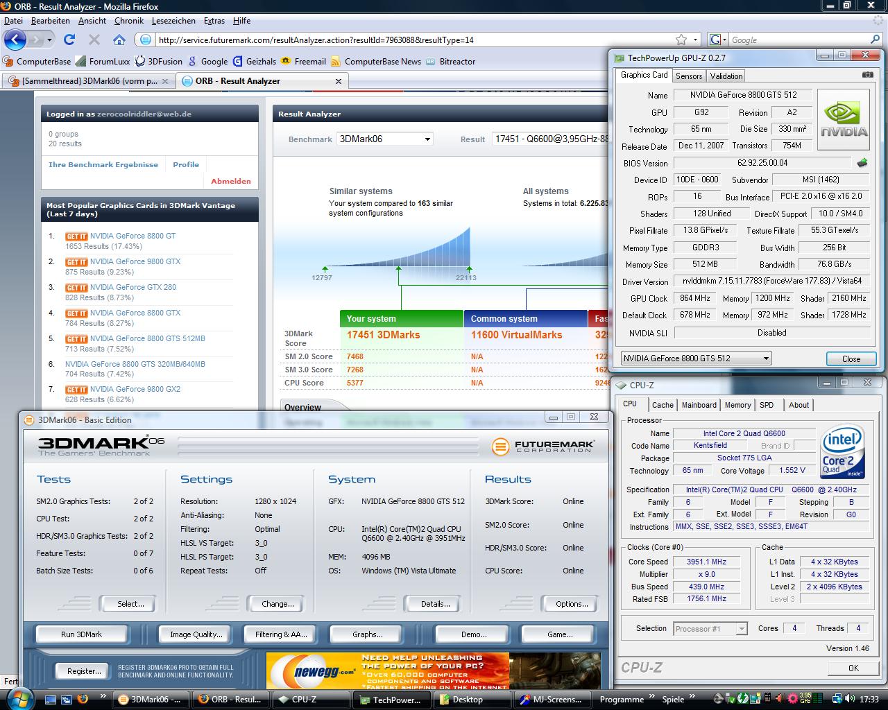888x710 pixels.
Task: Focus the Google search box
Action: [798, 40]
